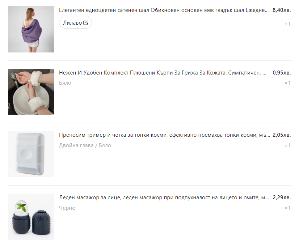
Task: Click the Двойна глава / Бяло variant text
Action: pyautogui.click(x=85, y=145)
